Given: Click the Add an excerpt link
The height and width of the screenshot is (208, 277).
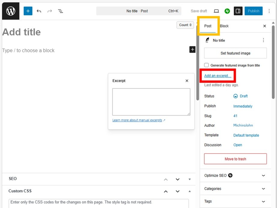Looking at the screenshot, I should 218,76.
